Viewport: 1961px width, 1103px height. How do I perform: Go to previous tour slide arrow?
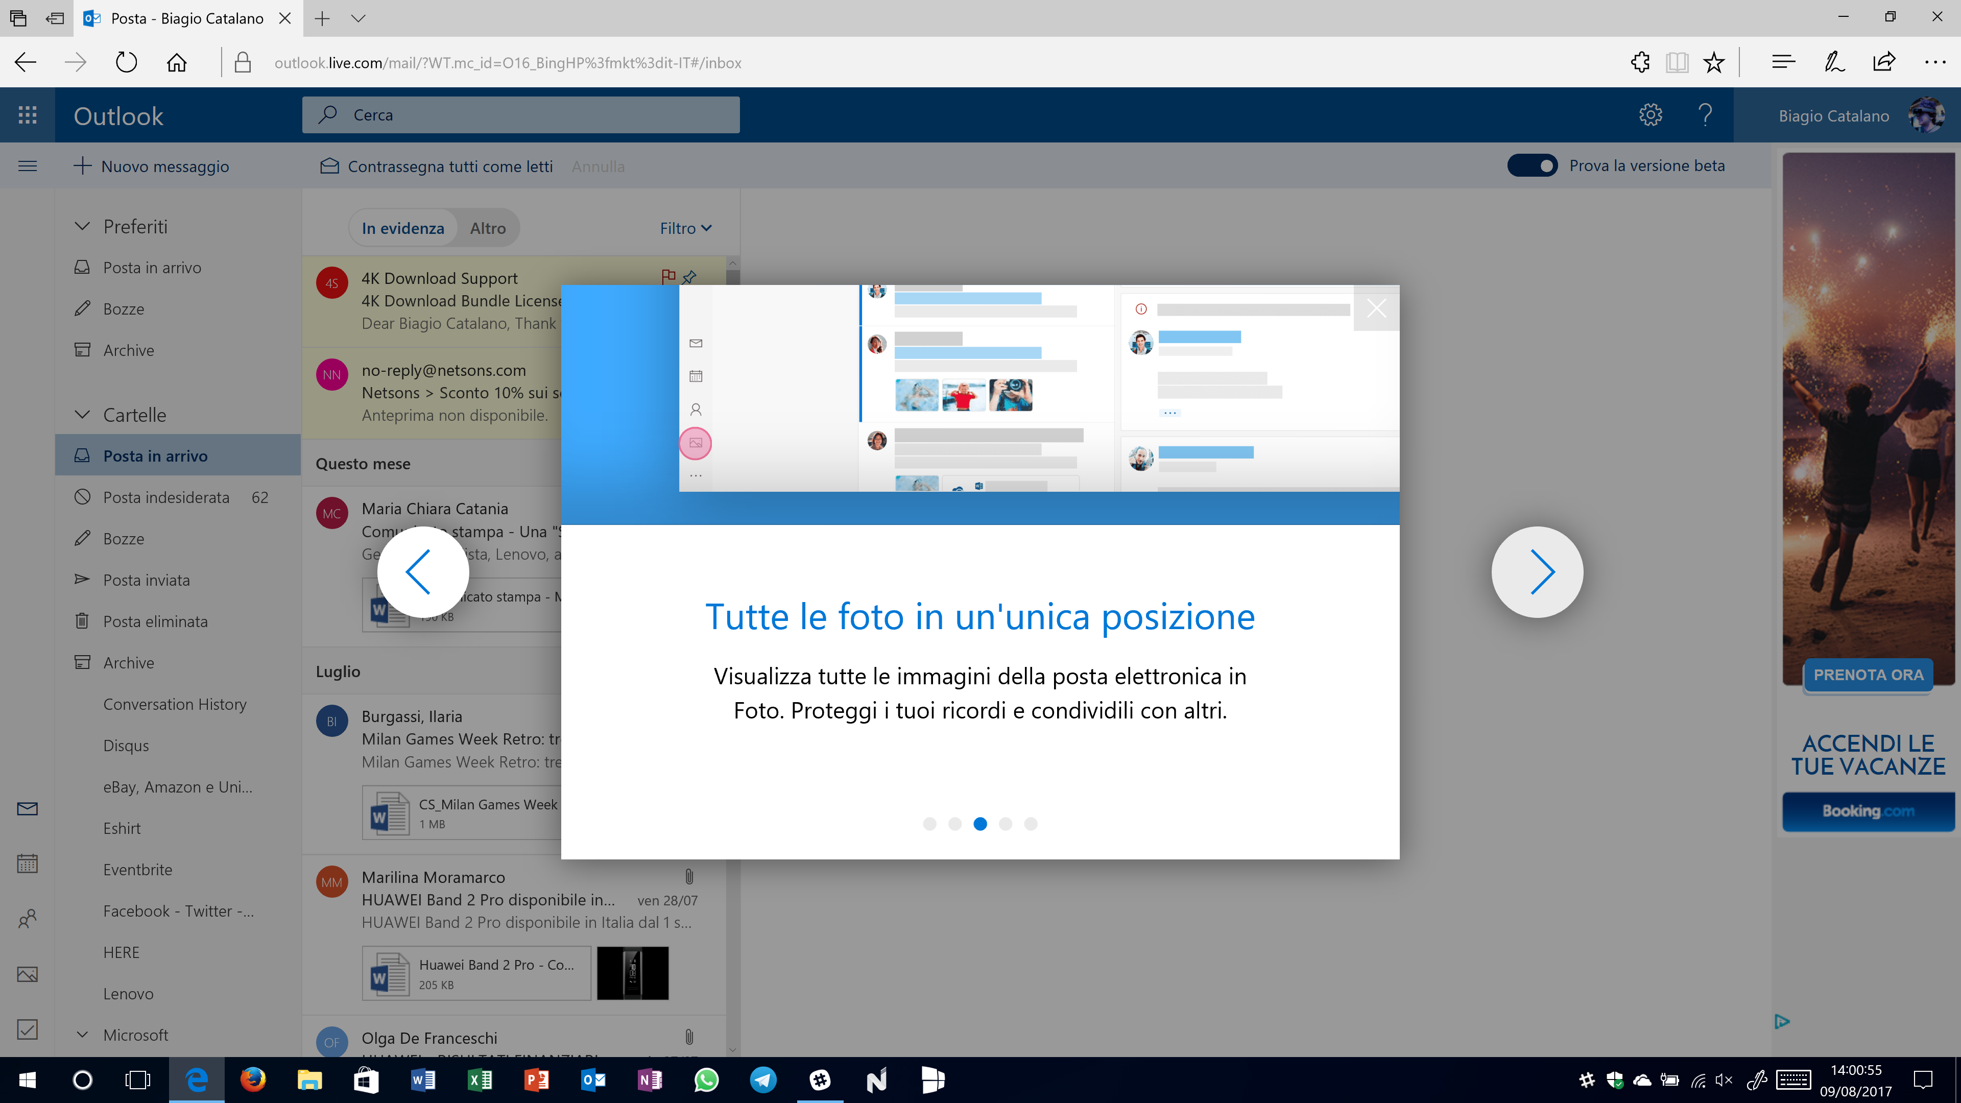coord(422,572)
